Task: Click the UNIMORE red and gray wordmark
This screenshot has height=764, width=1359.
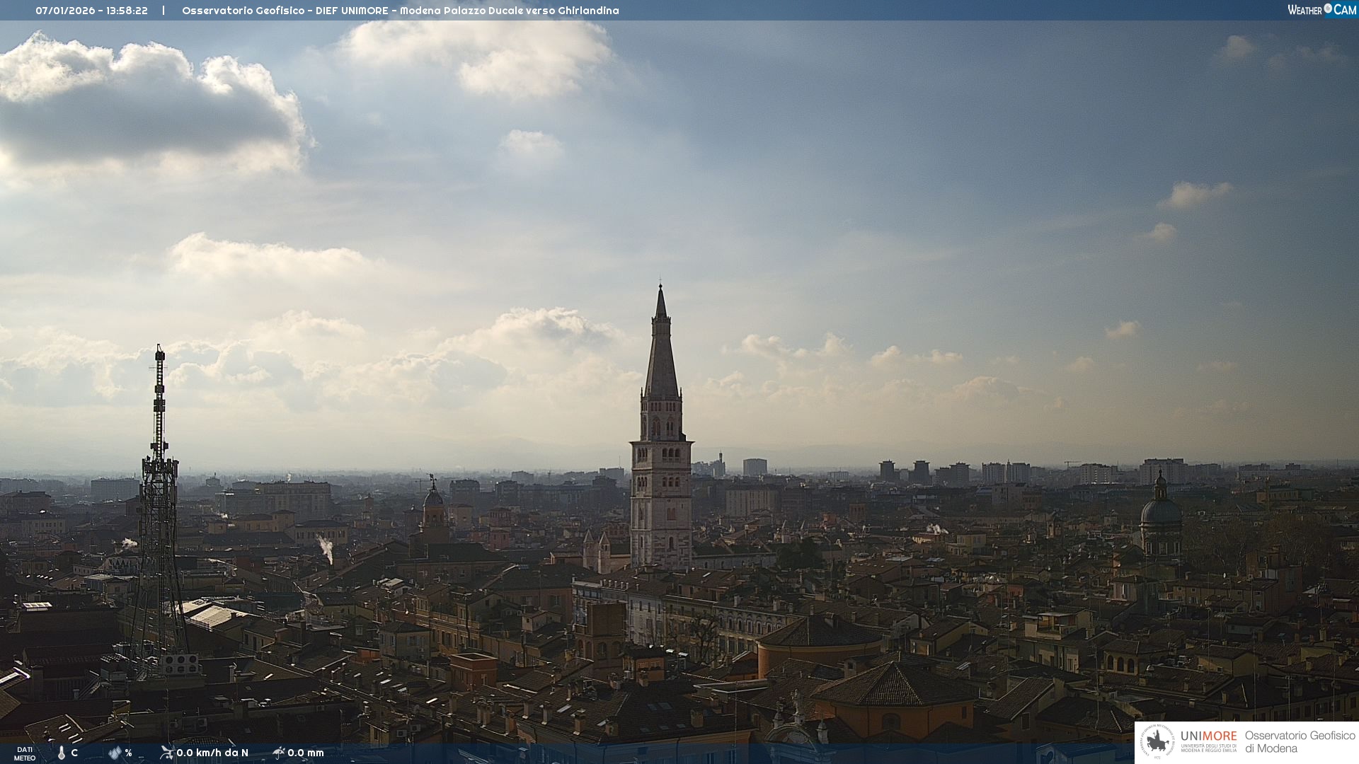Action: click(x=1208, y=736)
